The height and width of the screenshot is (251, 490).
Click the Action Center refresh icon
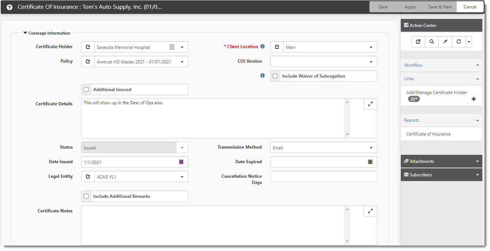point(459,42)
